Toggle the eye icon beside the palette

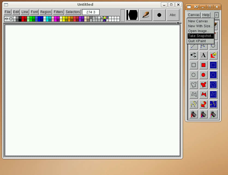7,19
